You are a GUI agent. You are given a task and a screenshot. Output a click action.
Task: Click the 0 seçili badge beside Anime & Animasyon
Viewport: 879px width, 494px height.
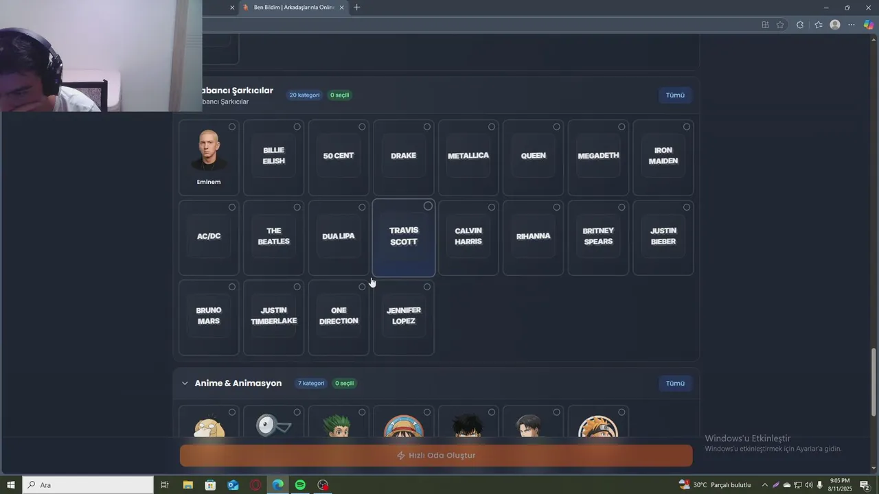[x=344, y=384]
